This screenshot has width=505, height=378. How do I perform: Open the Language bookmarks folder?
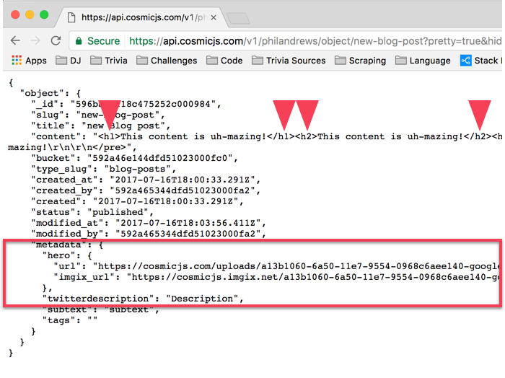(x=423, y=61)
